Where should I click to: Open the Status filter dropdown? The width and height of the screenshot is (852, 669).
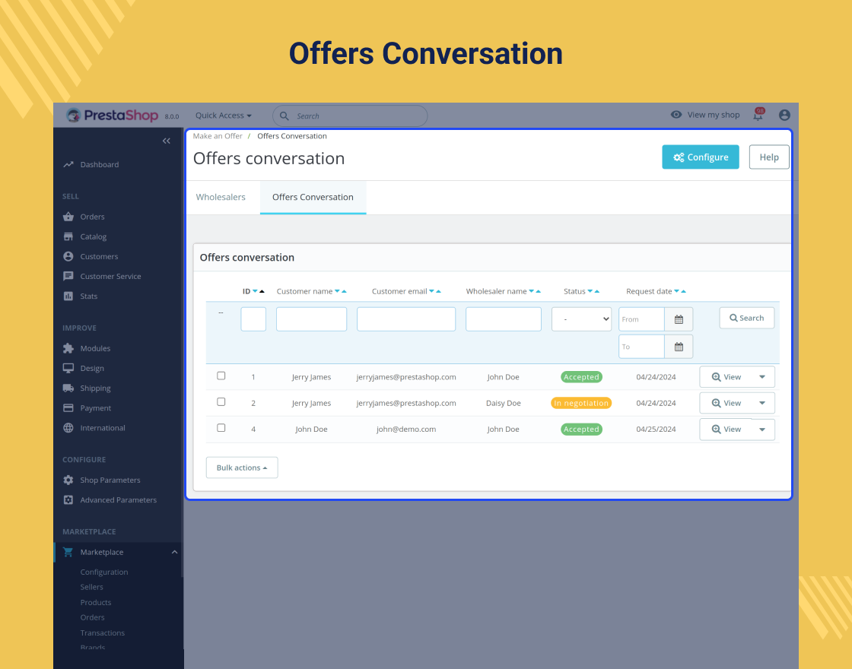pyautogui.click(x=581, y=319)
